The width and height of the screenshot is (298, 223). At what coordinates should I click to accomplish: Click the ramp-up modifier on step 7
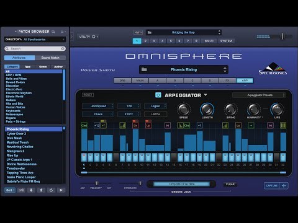pos(122,125)
